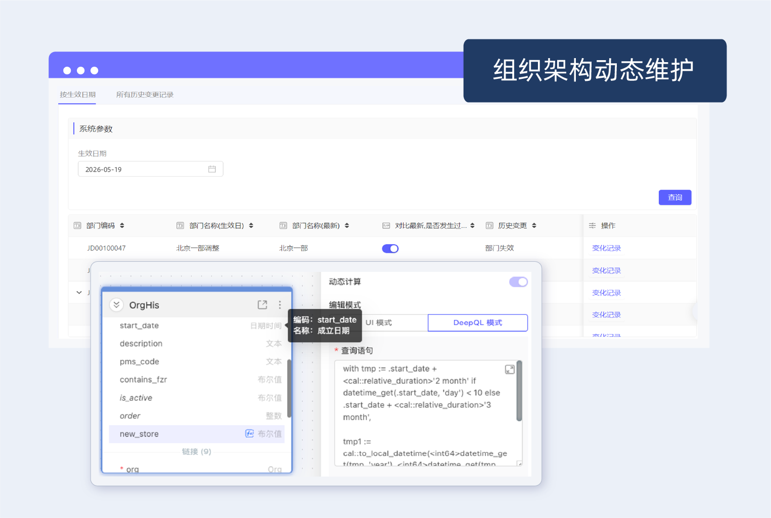Click the 北京一部调整 cell

tap(198, 248)
